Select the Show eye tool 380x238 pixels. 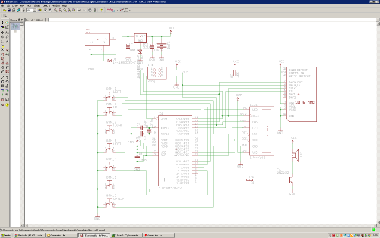pyautogui.click(x=7, y=23)
